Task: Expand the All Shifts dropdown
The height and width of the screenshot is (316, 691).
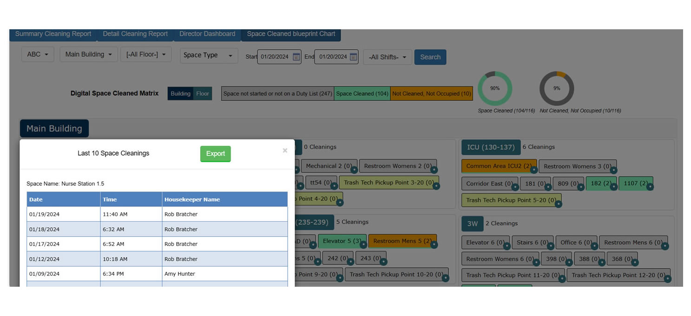Action: click(x=388, y=57)
